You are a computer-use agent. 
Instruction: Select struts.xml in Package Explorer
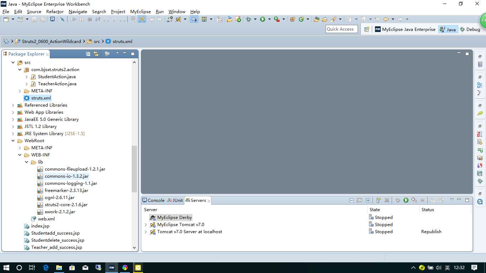41,98
